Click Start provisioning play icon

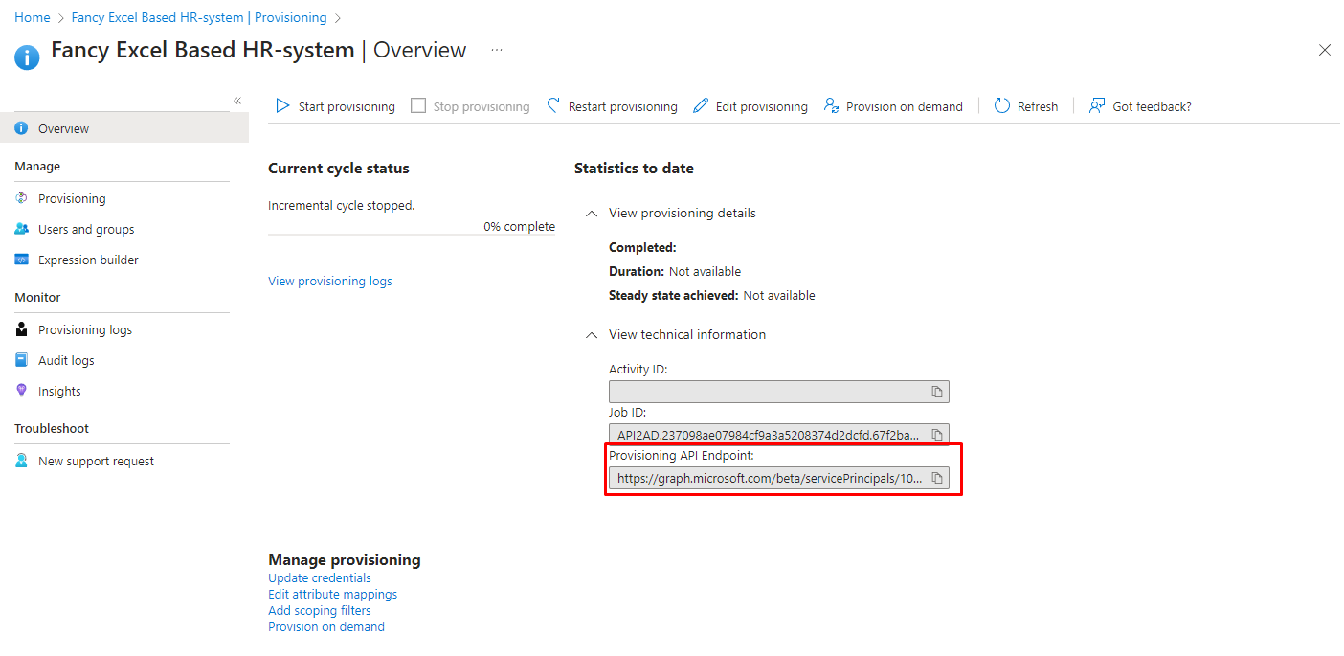pos(282,106)
